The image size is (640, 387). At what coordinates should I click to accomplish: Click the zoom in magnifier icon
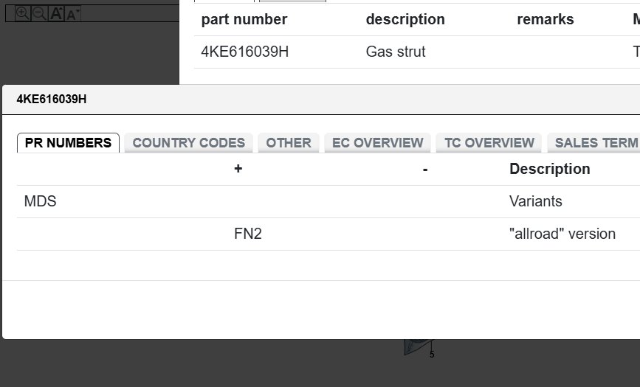pos(23,13)
